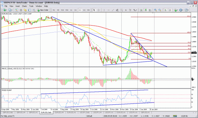This screenshot has height=118, width=198.
Task: Switch chart to M15 timeframe
Action: [62, 10]
